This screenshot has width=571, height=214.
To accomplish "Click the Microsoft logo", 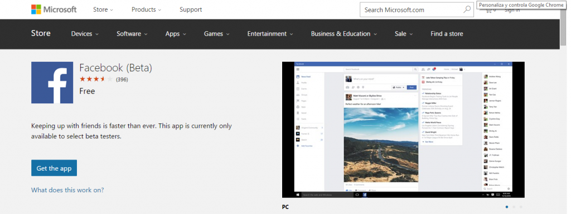I will click(54, 9).
